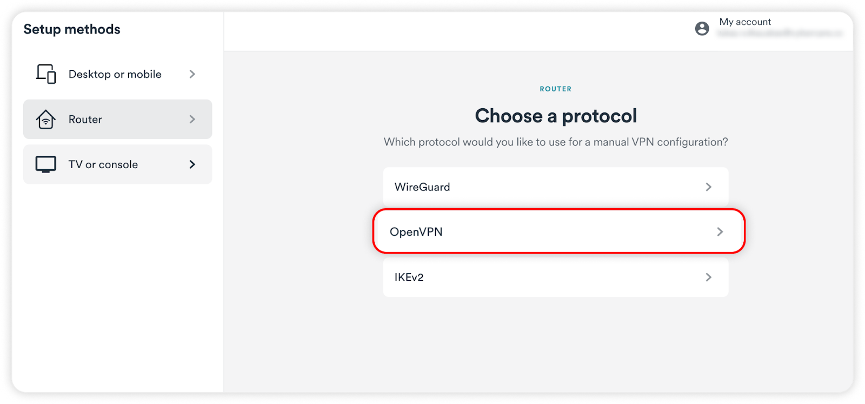Click the blurred account email
This screenshot has height=404, width=865.
click(x=780, y=34)
